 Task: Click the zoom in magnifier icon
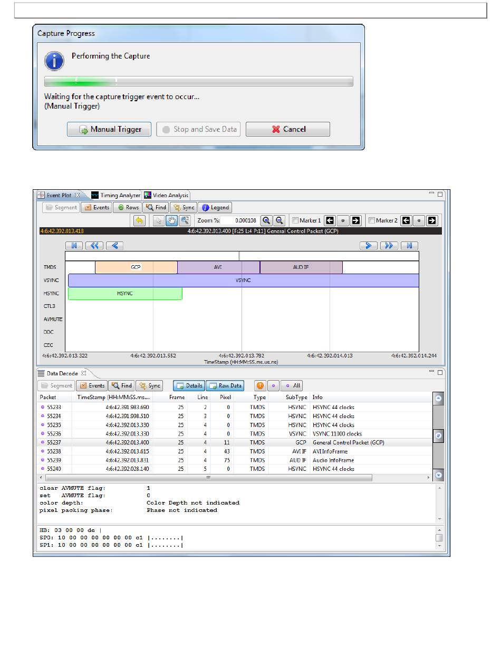point(267,220)
